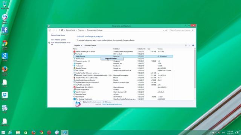This screenshot has height=135, width=241.
Task: Click the Control Panel breadcrumb
Action: (x=70, y=30)
